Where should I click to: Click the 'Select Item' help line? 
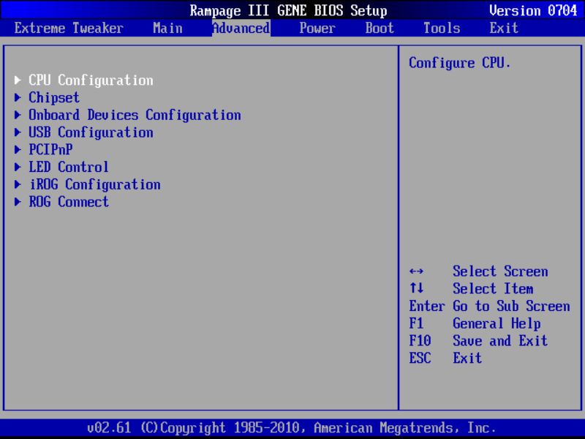pos(492,288)
